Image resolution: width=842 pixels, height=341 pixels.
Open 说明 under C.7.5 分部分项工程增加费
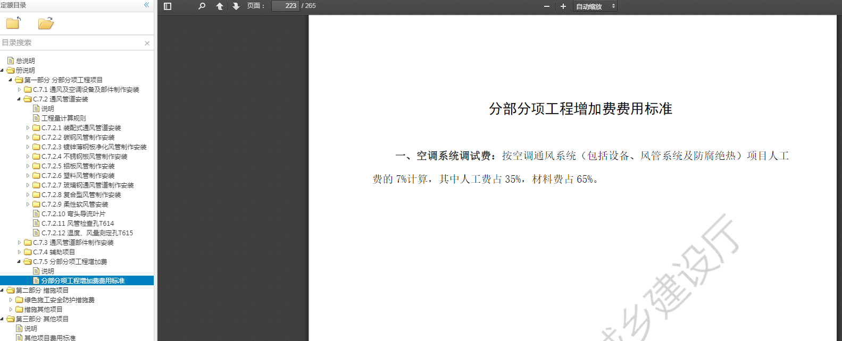47,271
